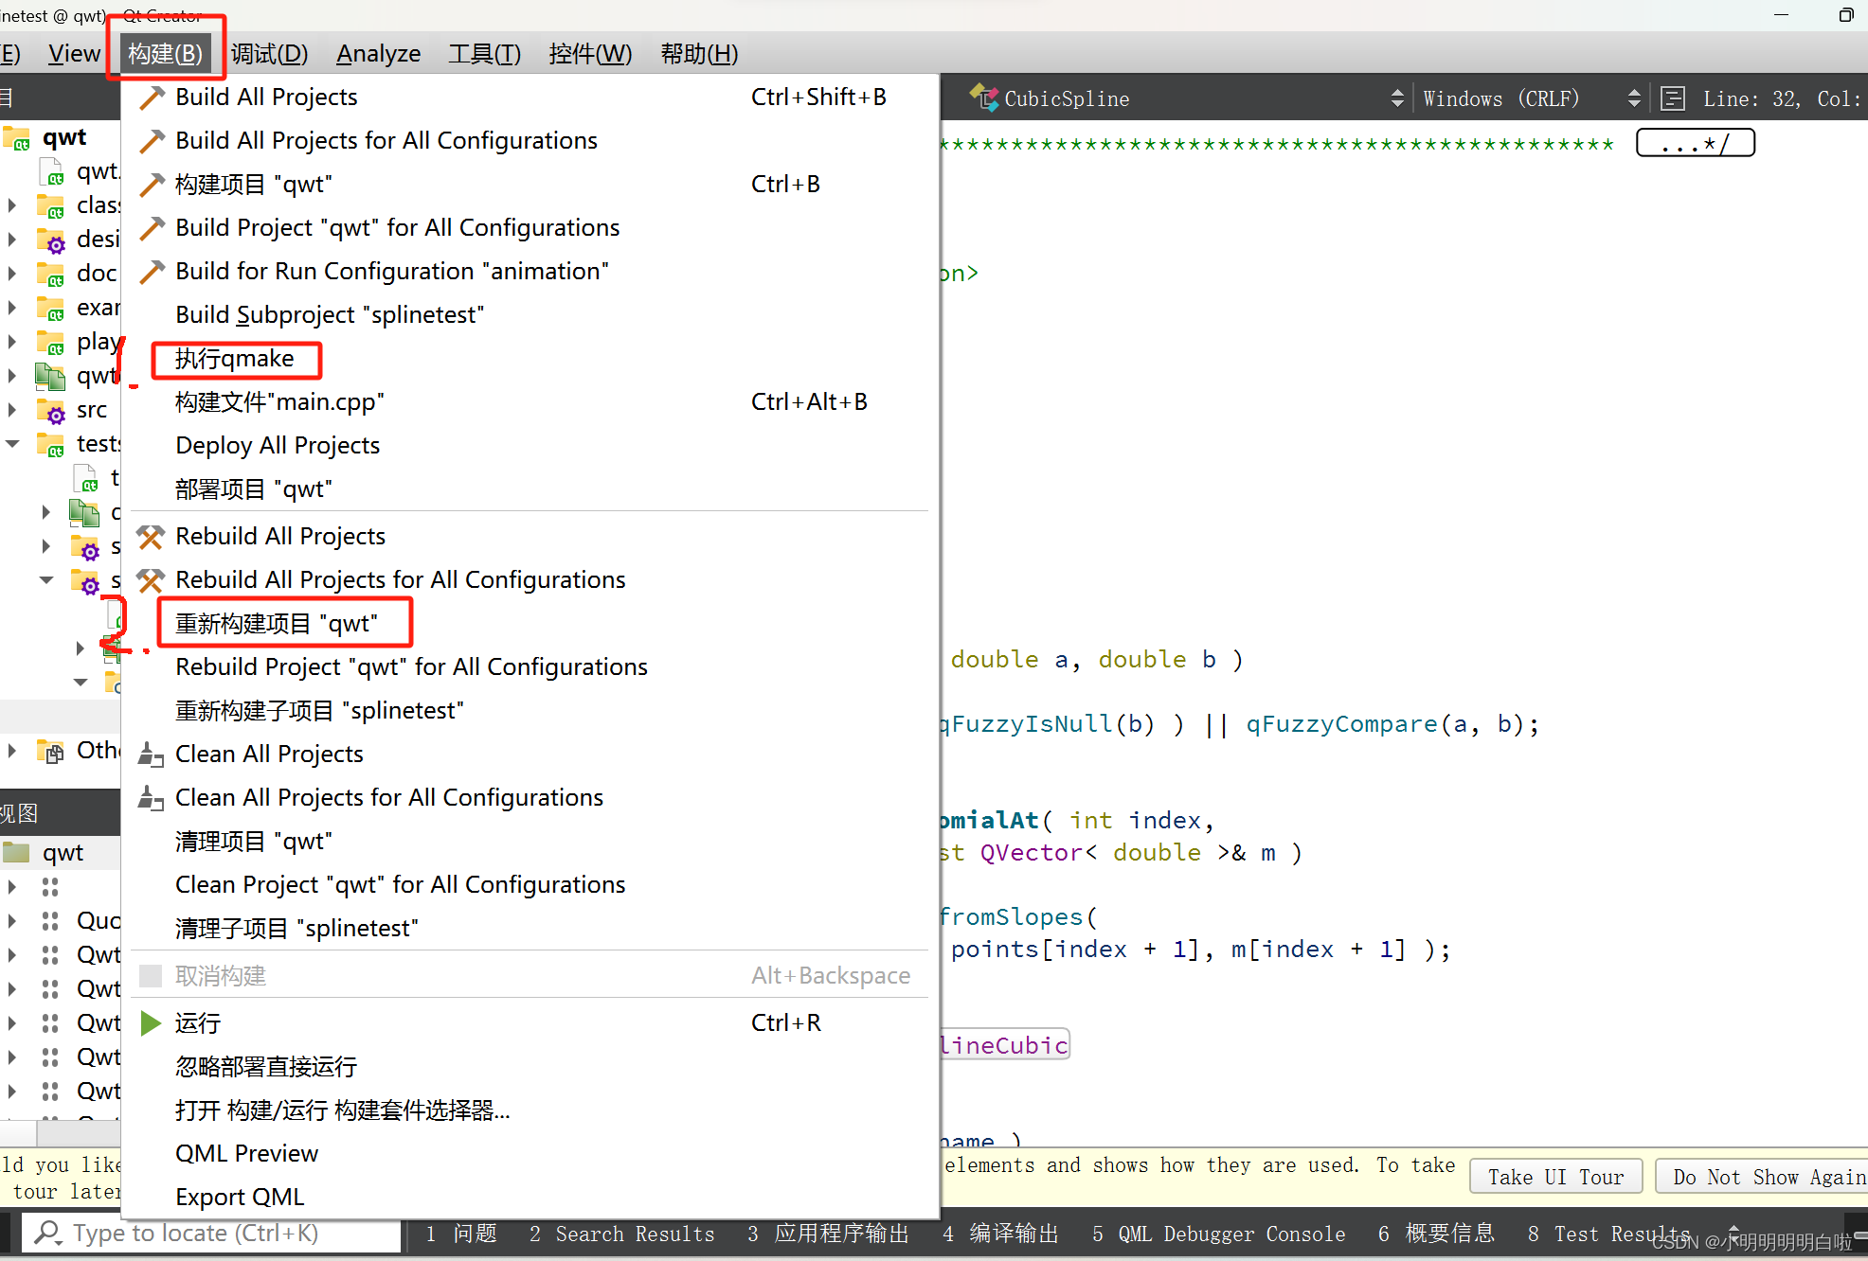Click the Other files folder icon
1868x1261 pixels.
click(x=50, y=751)
